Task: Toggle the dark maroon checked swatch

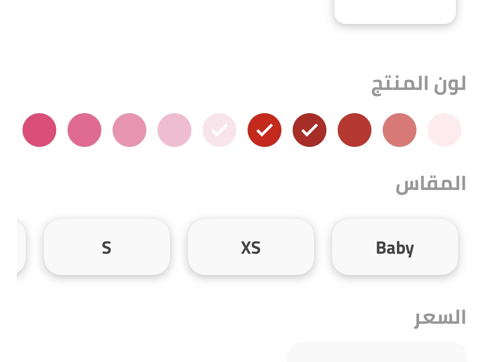Action: [x=310, y=130]
